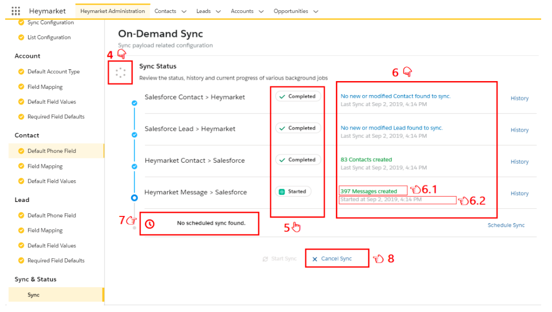Click the Completed badge for Salesforce Contact > Heymarket
This screenshot has width=552, height=312.
coord(298,96)
